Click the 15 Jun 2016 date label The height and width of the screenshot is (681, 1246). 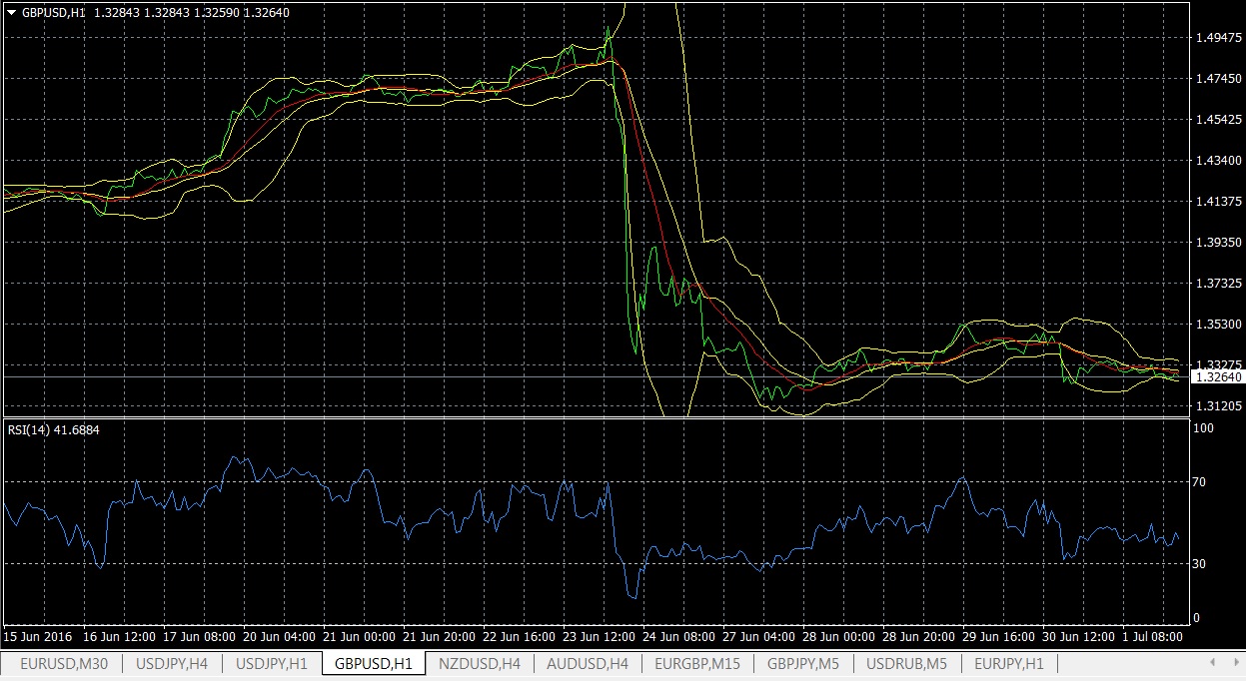tap(39, 636)
